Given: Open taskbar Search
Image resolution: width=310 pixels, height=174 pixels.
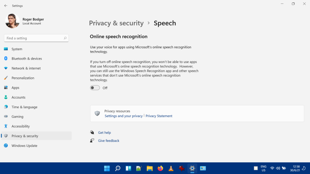Looking at the screenshot, I should (118, 168).
